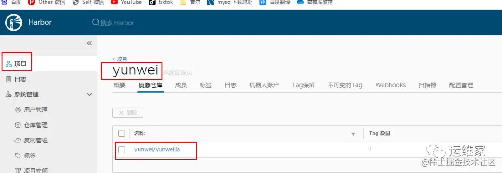The image size is (502, 173).
Task: Go back via the < 项目 breadcrumb
Action: pos(120,59)
